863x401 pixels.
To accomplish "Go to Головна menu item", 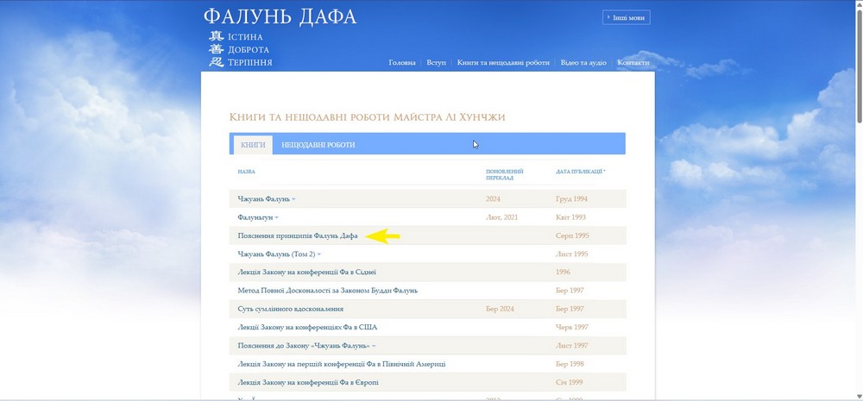I will [402, 63].
